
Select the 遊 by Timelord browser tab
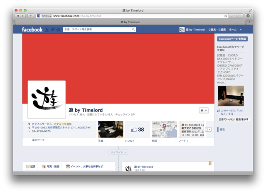(x=130, y=22)
